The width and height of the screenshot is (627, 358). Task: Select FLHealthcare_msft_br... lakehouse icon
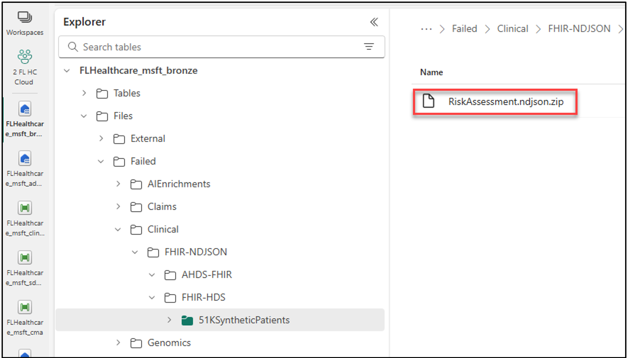(25, 109)
